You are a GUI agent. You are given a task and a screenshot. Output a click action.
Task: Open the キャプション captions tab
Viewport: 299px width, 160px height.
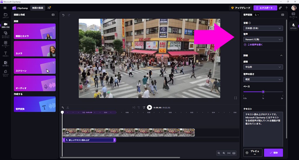pos(293,16)
